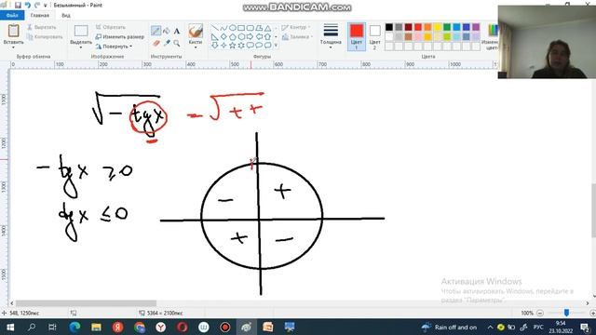Open the Windows Start menu
Viewport: 596px width, 335px height.
pos(10,327)
